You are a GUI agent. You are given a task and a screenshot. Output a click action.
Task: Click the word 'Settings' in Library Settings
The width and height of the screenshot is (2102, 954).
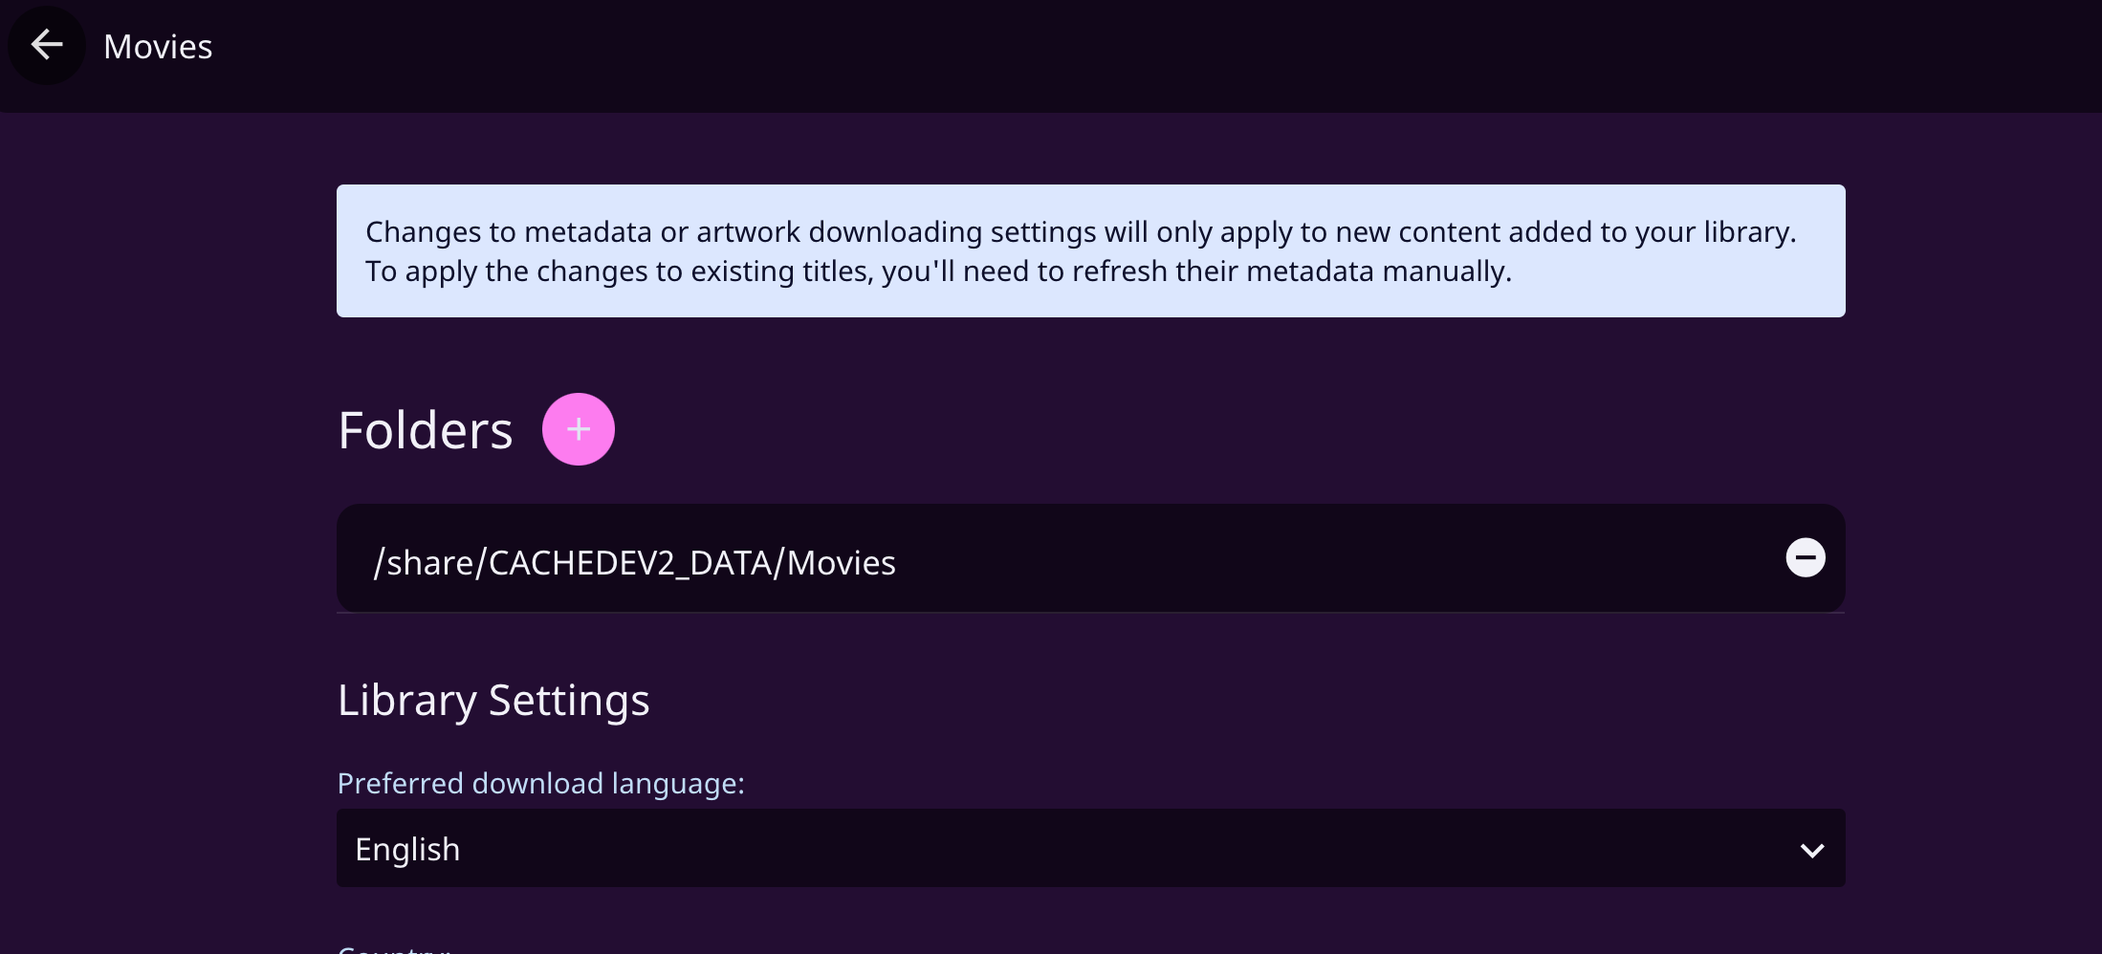pyautogui.click(x=569, y=701)
